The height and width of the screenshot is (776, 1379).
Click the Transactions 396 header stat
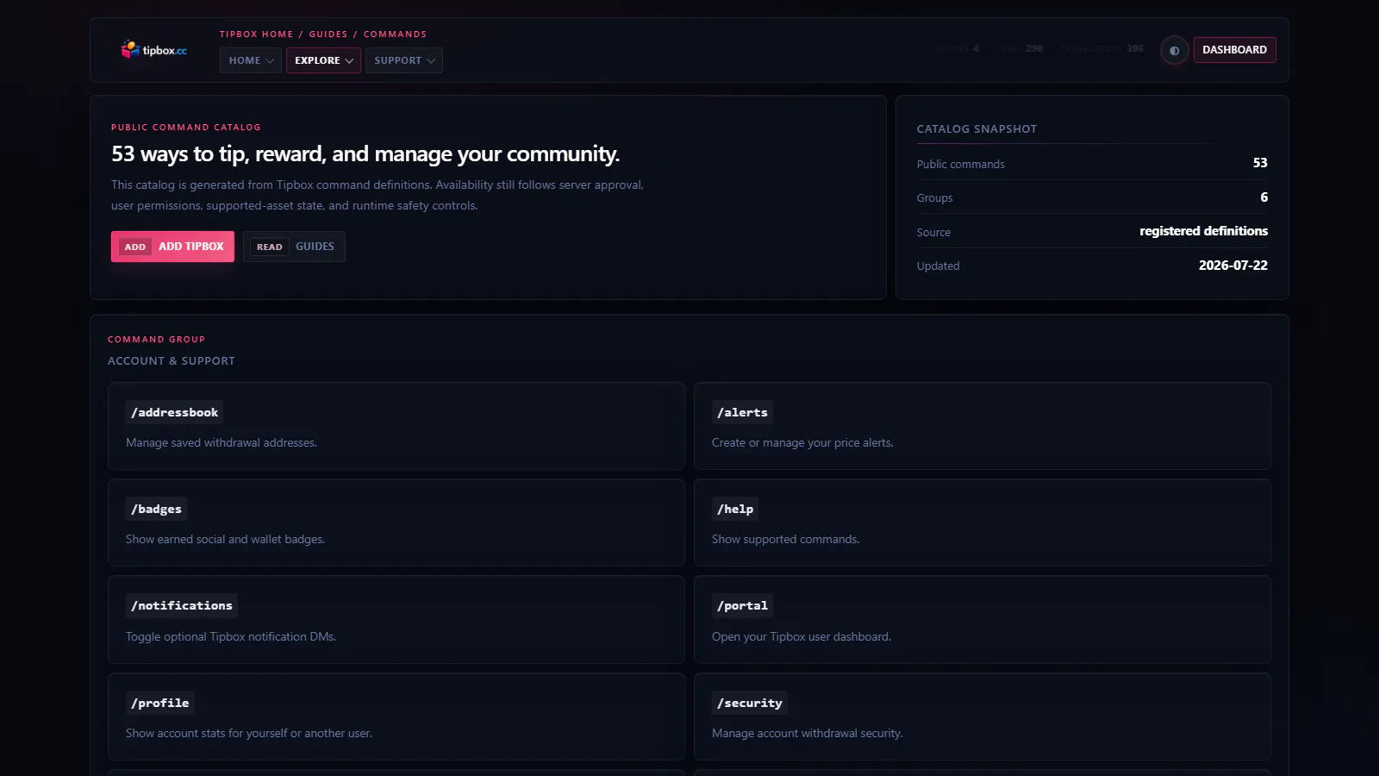(x=1102, y=48)
